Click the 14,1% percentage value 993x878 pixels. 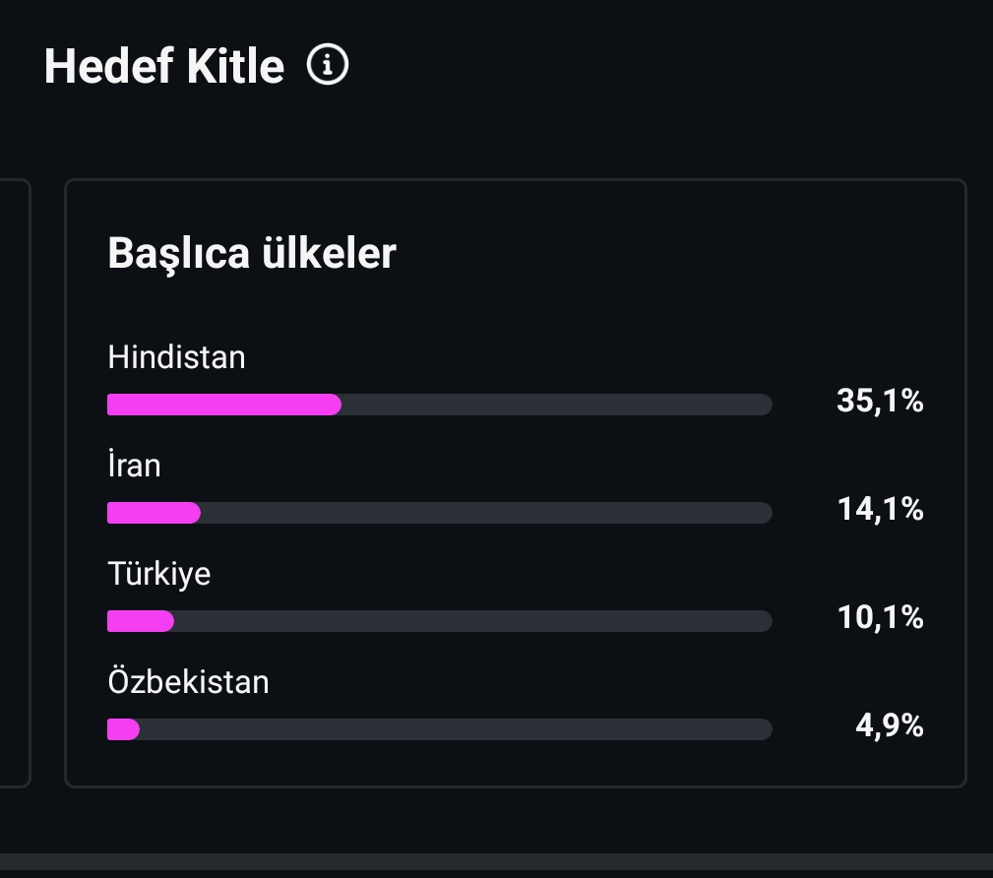880,509
